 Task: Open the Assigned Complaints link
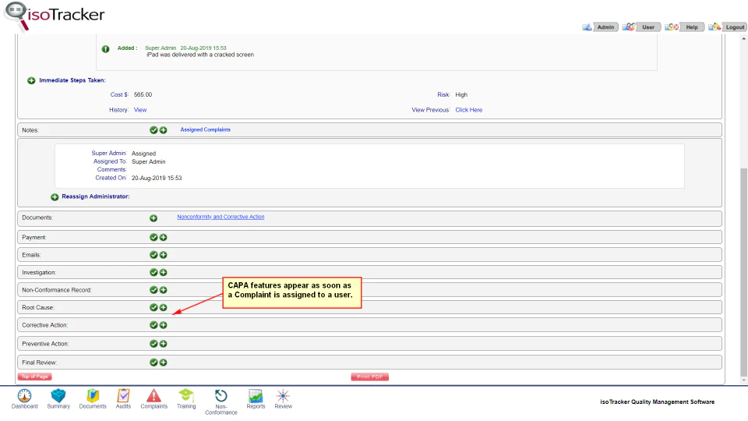pyautogui.click(x=205, y=130)
